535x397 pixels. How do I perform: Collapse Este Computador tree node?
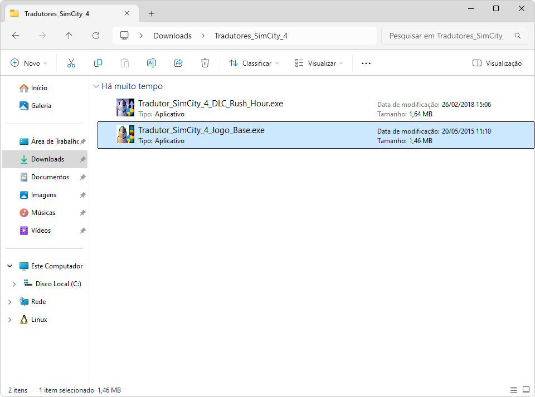[x=10, y=266]
